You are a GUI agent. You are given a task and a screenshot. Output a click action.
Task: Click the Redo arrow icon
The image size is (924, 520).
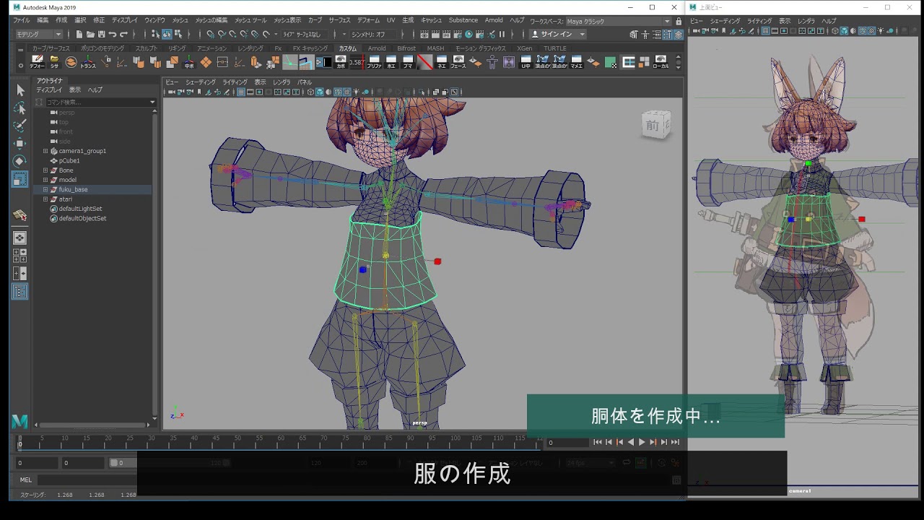click(123, 34)
